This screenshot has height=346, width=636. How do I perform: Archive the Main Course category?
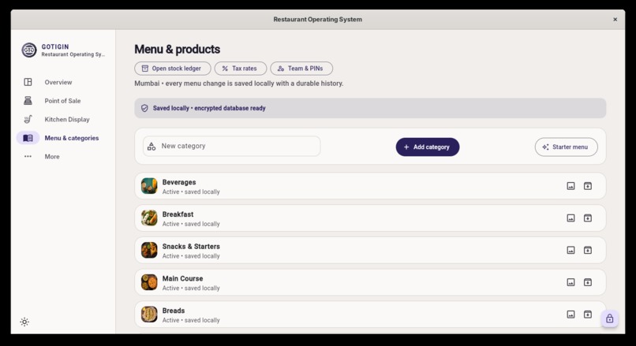click(x=588, y=282)
